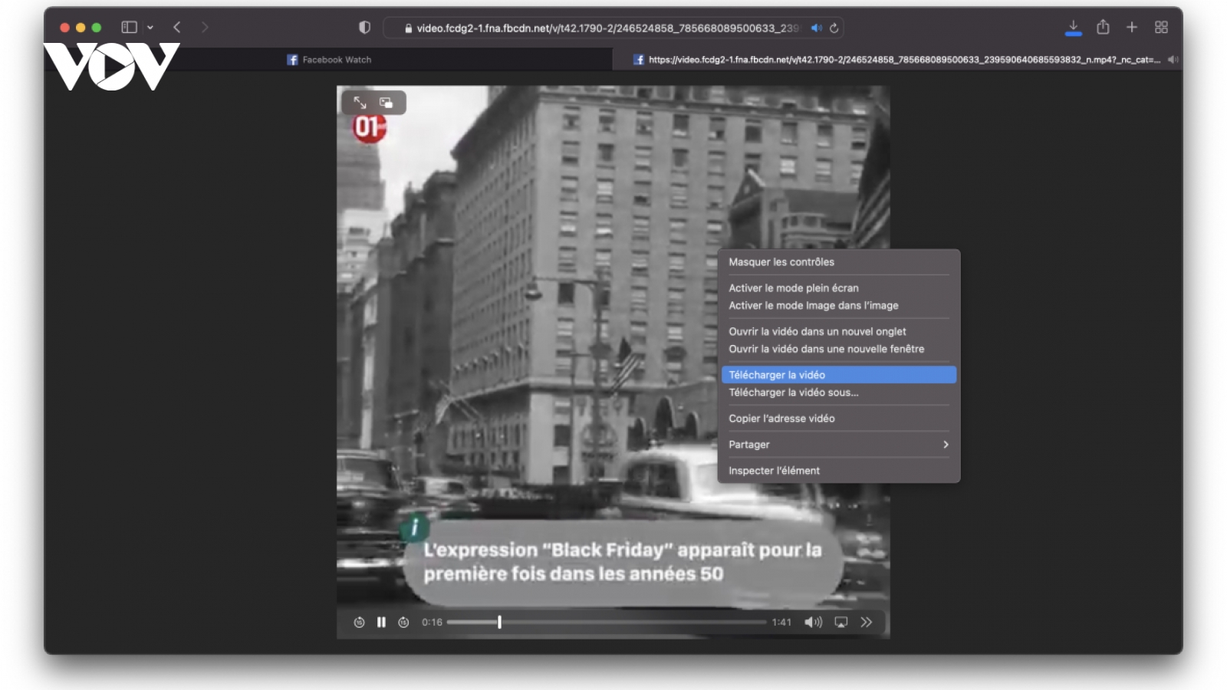Click the remaining time 1:41 label
The height and width of the screenshot is (690, 1227).
[x=781, y=623]
